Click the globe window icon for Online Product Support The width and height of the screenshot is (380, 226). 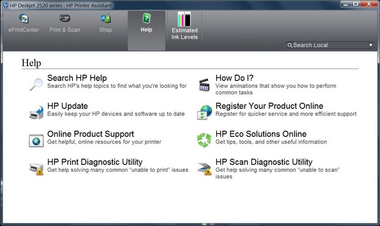click(36, 140)
